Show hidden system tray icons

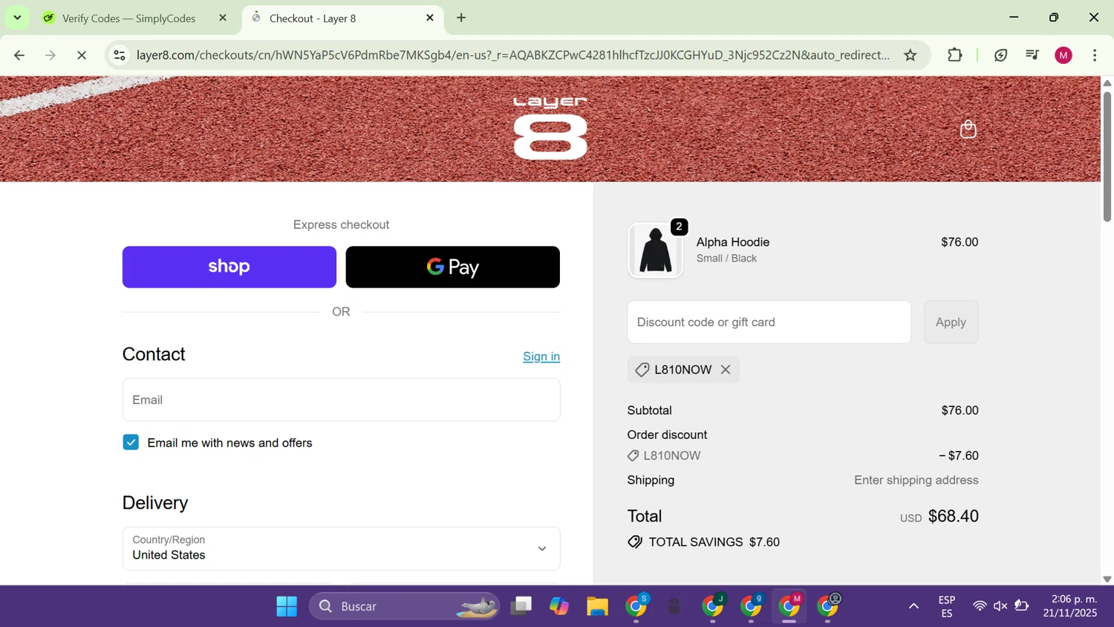913,606
